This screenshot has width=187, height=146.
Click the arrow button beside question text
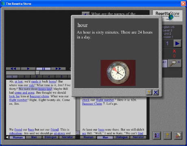tap(85, 14)
